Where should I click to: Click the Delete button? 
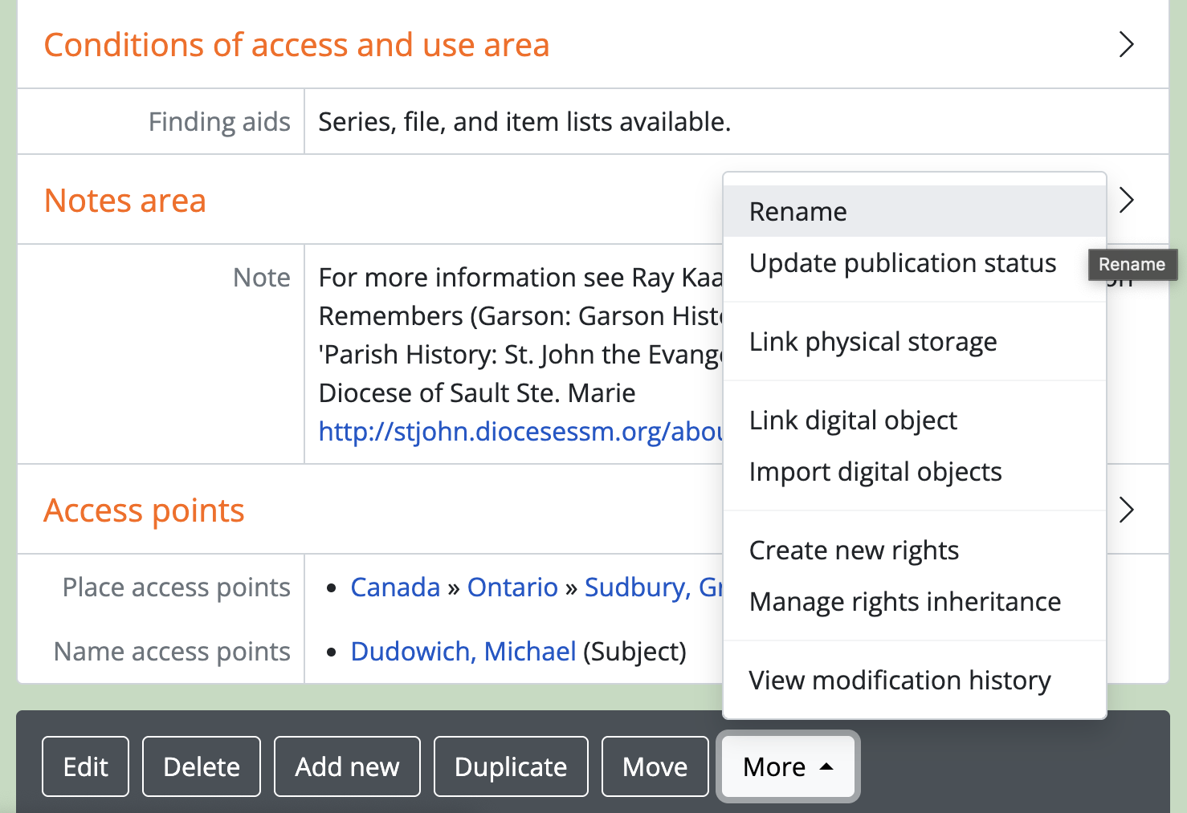pyautogui.click(x=202, y=766)
